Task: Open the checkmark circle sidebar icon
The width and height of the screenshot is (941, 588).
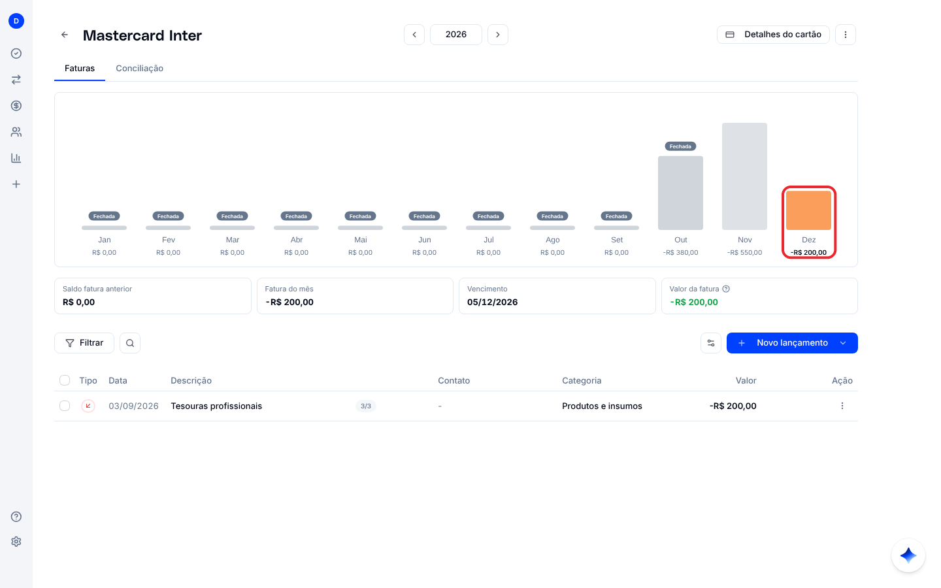Action: point(16,54)
